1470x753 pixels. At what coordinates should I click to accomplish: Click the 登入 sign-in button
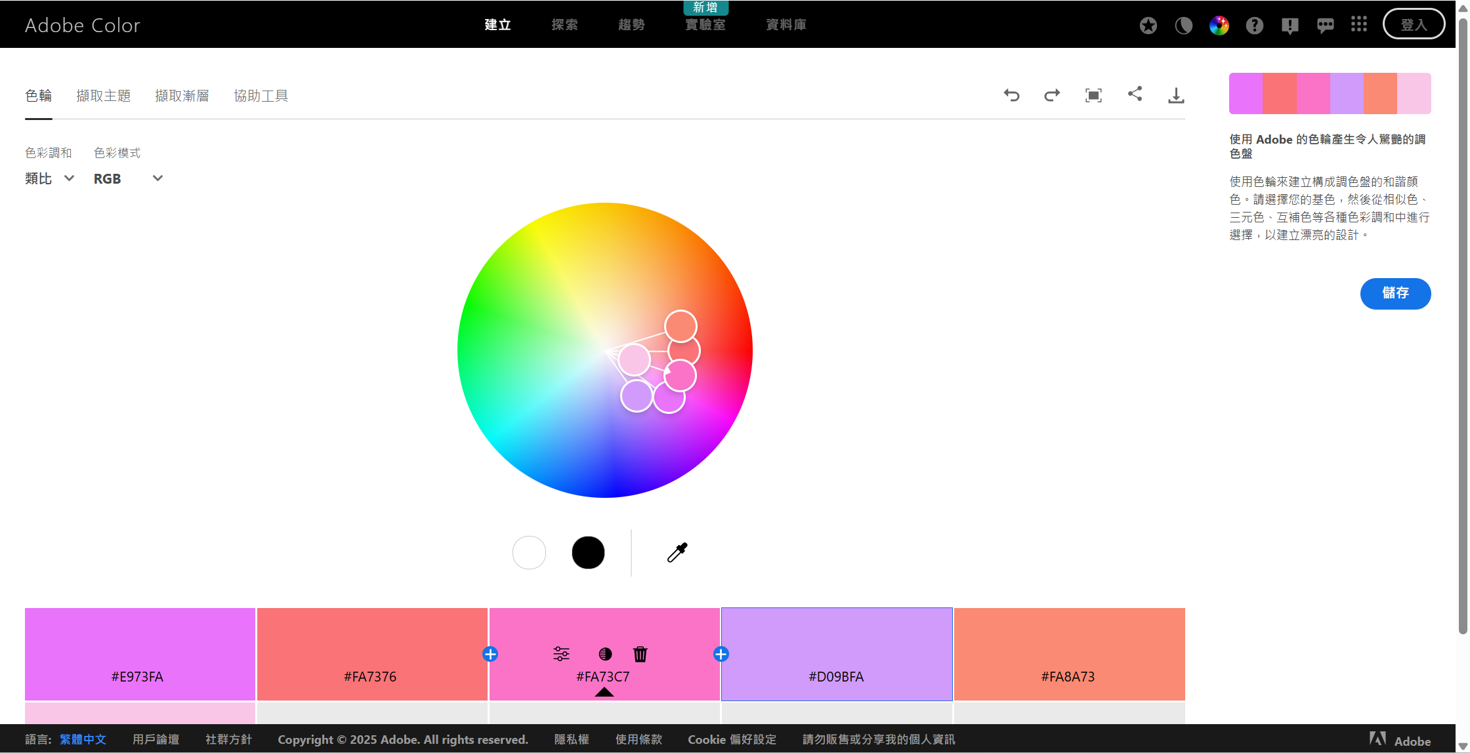1414,25
